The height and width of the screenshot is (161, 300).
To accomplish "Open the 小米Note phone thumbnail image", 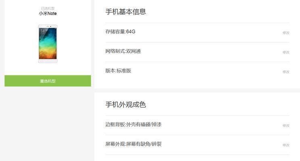I will coord(48,44).
